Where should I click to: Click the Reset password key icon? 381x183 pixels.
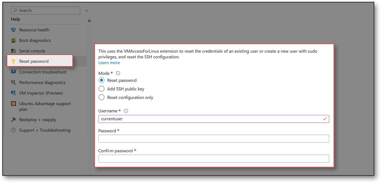pyautogui.click(x=13, y=61)
